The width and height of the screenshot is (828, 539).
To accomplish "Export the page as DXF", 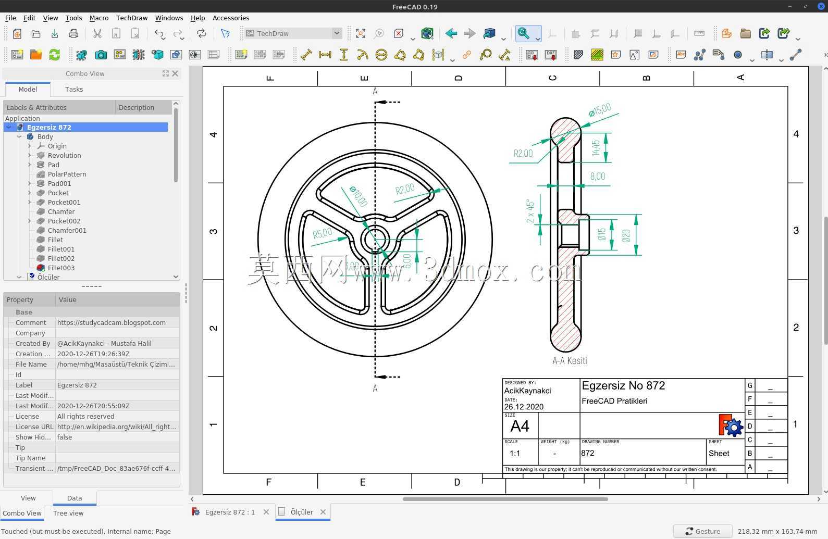I will 551,55.
